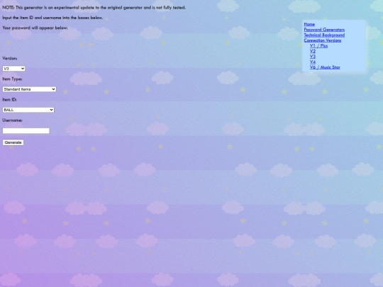Go to the Home link
This screenshot has height=287, width=383.
(x=309, y=24)
